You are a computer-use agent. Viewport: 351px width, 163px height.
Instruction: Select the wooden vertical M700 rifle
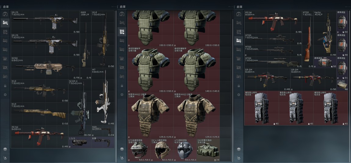(x=308, y=39)
